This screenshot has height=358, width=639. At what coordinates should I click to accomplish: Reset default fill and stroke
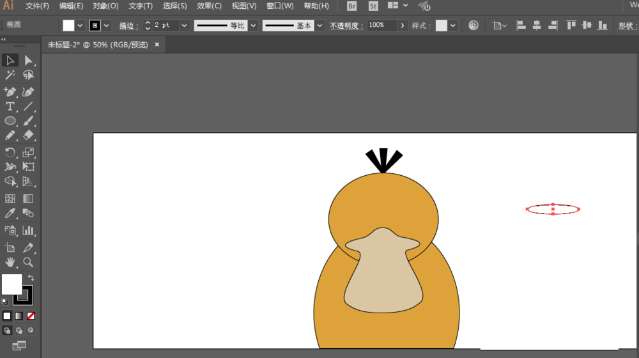point(4,302)
